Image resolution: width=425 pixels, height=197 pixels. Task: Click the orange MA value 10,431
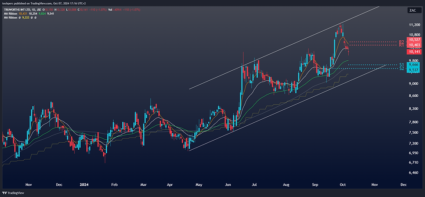[23, 13]
